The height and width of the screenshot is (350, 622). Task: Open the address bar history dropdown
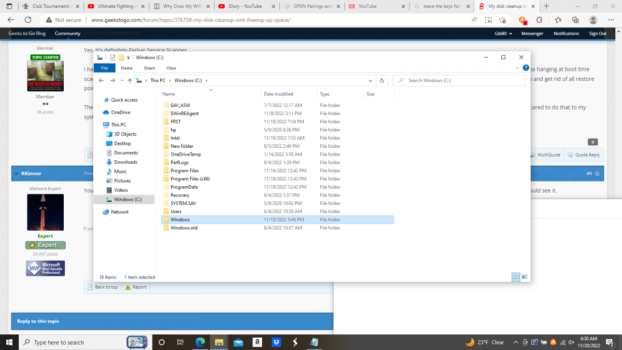[x=370, y=80]
